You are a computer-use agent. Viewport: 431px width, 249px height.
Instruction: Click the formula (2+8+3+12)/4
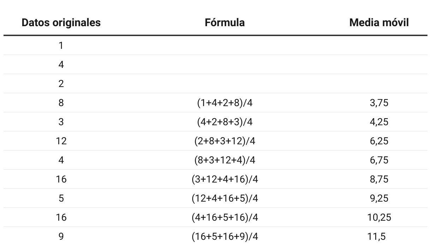pyautogui.click(x=225, y=141)
